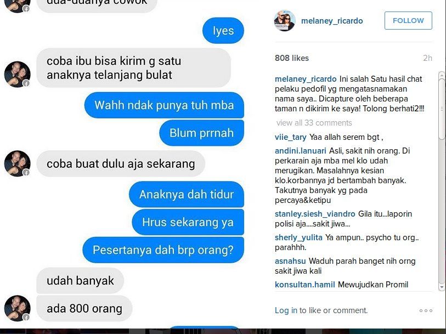Open konsultan.hamil commenter profile
This screenshot has width=446, height=334.
304,285
